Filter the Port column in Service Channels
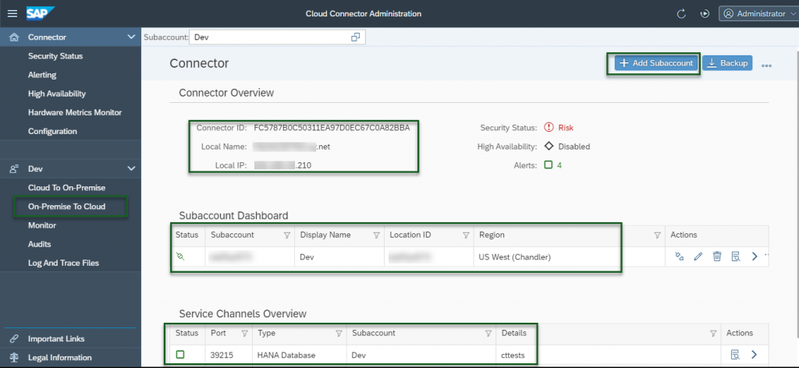 tap(244, 334)
